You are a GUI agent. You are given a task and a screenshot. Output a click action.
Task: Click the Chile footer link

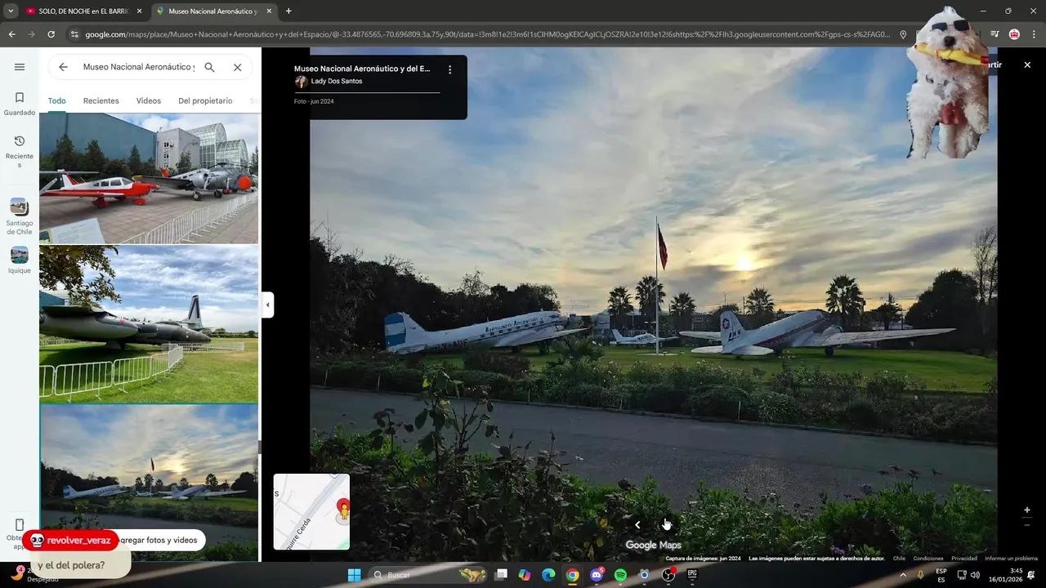[x=899, y=559]
